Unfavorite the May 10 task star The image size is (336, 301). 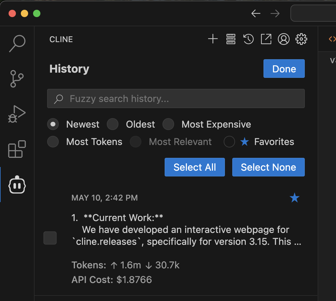294,198
